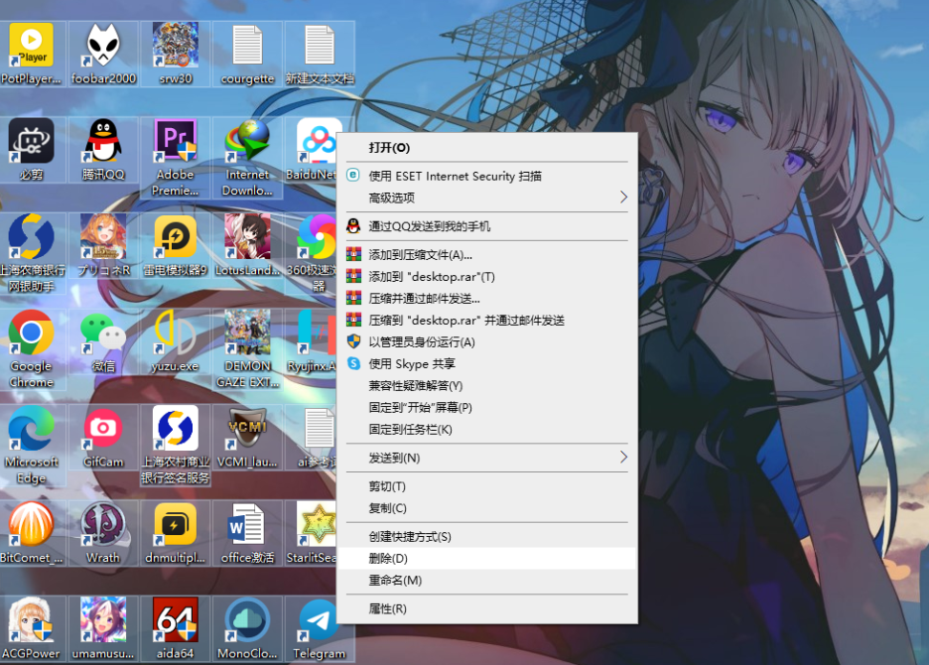Select the foobar2000 desktop icon
This screenshot has width=929, height=665.
(x=103, y=54)
